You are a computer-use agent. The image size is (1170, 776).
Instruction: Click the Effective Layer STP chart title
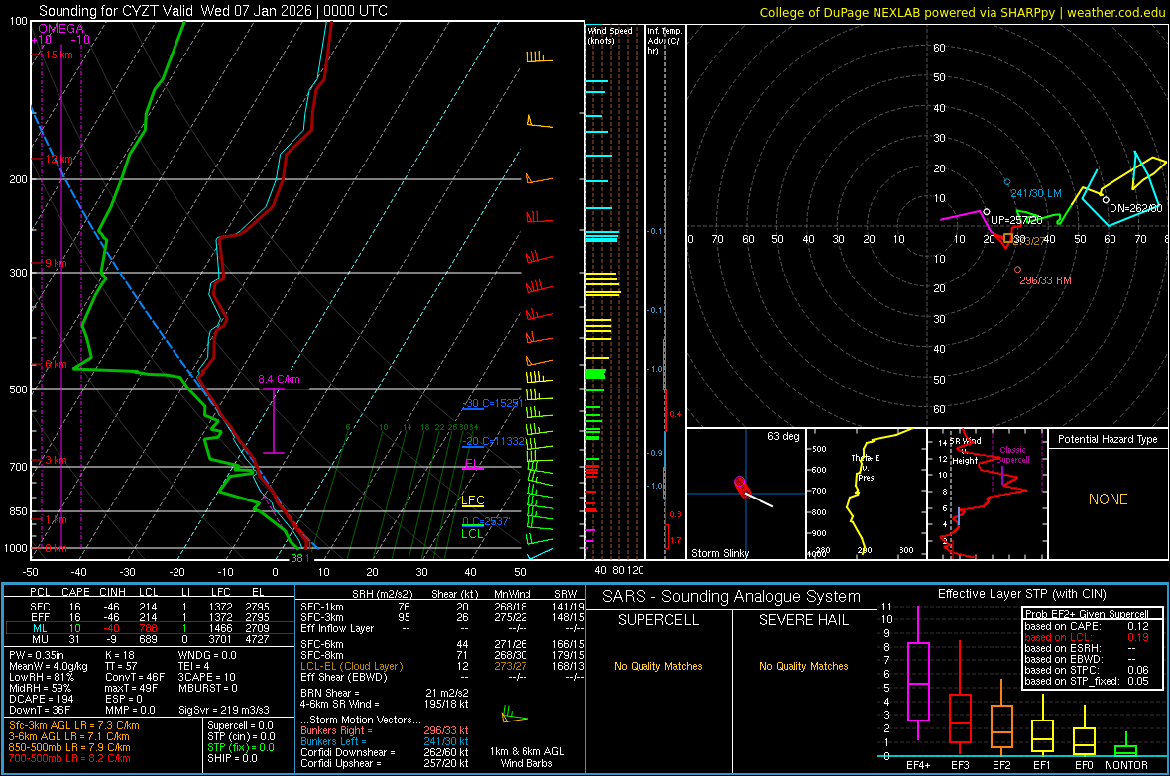(1021, 594)
